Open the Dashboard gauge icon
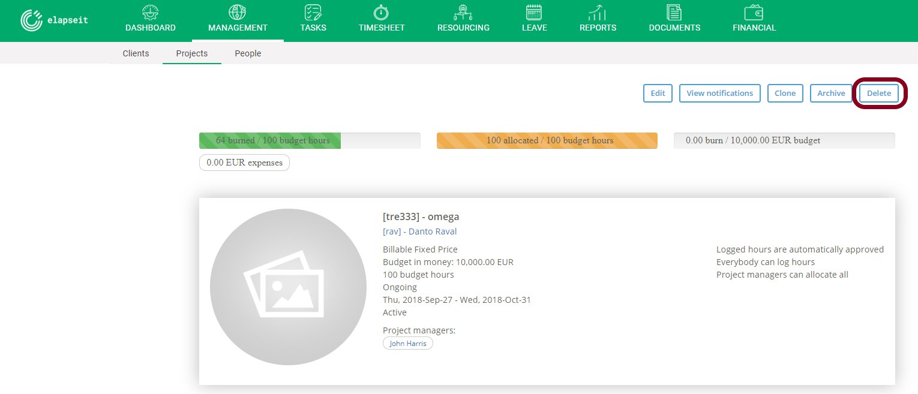Image resolution: width=918 pixels, height=394 pixels. click(151, 12)
